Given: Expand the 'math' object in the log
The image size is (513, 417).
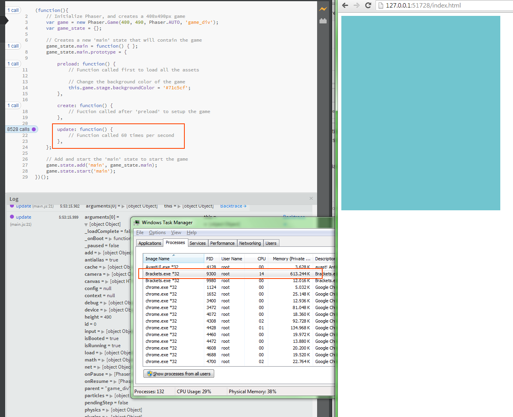Looking at the screenshot, I should point(103,360).
